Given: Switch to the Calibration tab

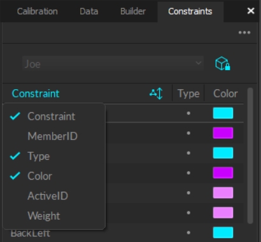Looking at the screenshot, I should pos(38,11).
